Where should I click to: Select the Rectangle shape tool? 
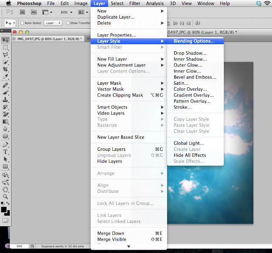click(6, 167)
